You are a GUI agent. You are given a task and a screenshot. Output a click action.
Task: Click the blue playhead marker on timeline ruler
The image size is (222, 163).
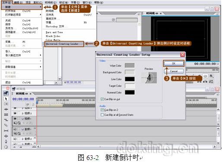(x=37, y=102)
